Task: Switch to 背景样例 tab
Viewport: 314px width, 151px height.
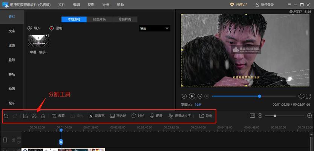Action: click(x=125, y=20)
